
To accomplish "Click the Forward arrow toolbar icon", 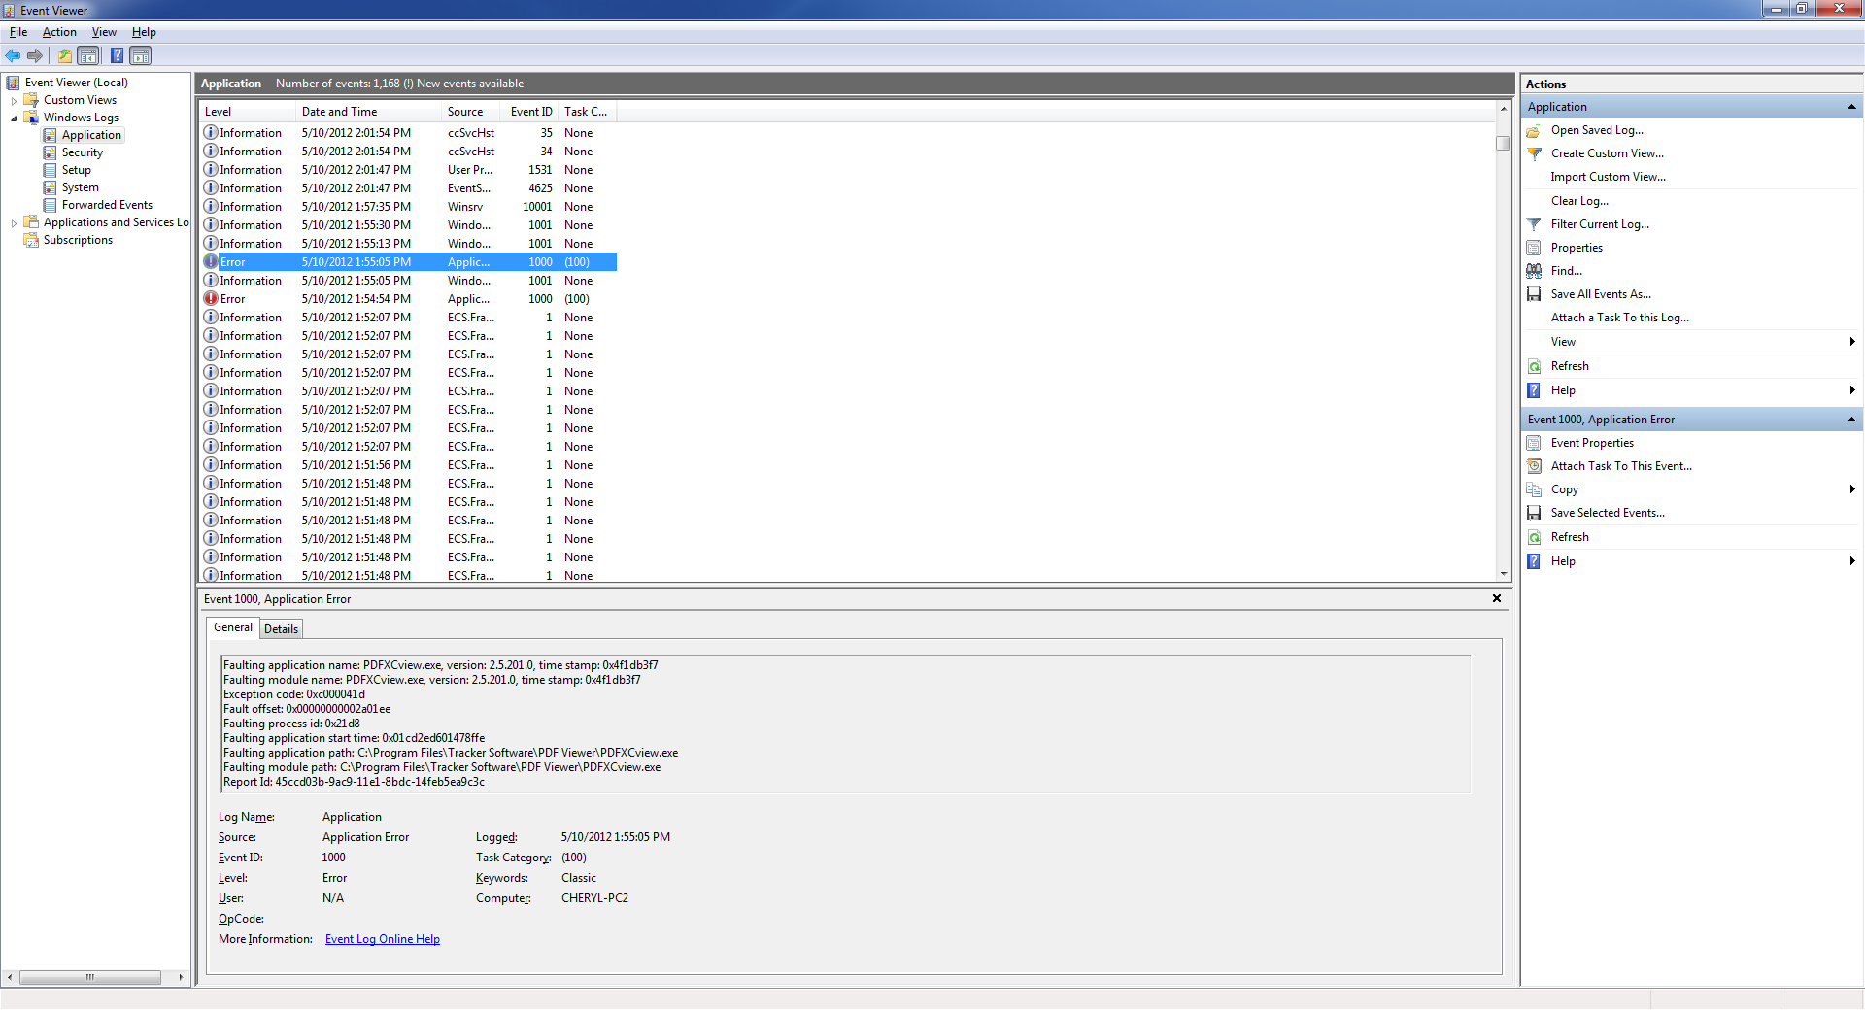I will click(x=35, y=55).
